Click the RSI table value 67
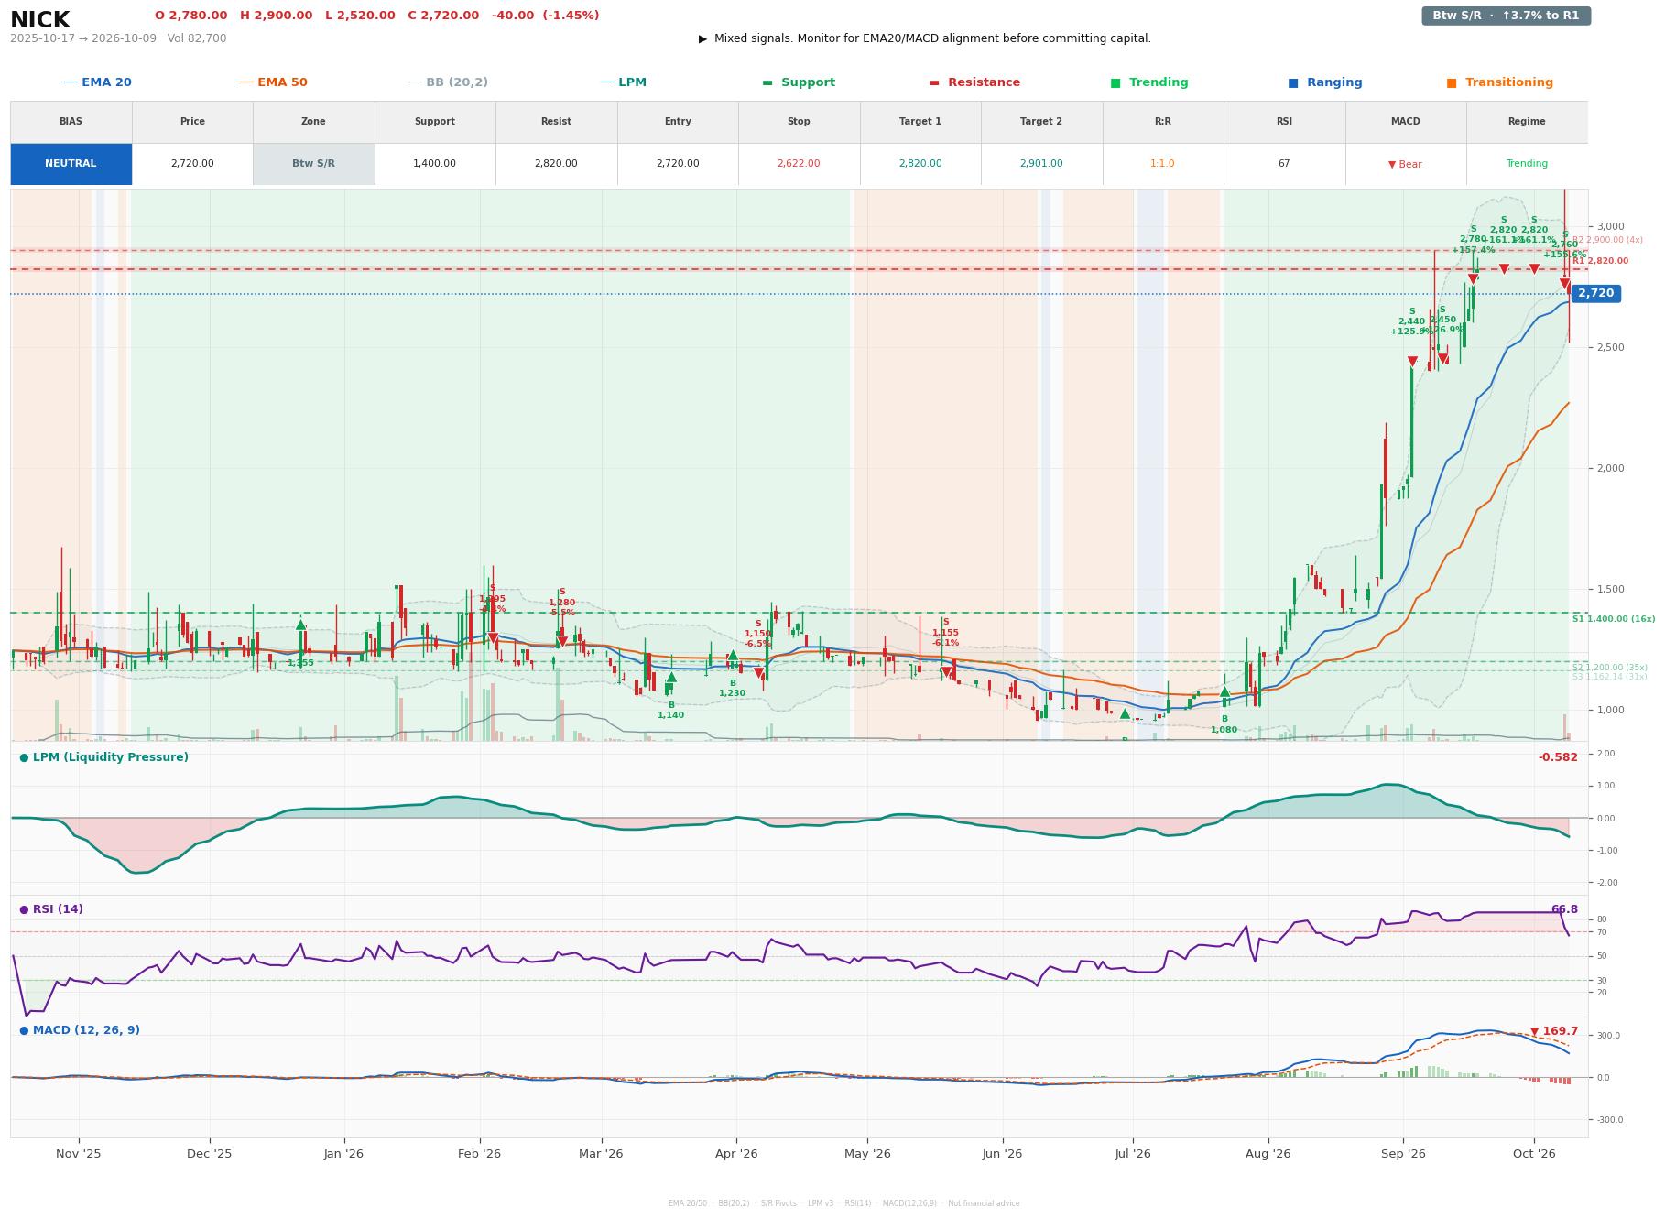1665x1218 pixels. pyautogui.click(x=1284, y=164)
